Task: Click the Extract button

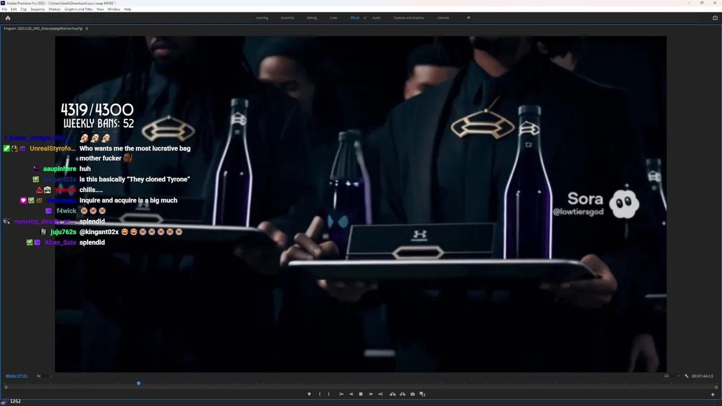Action: click(x=402, y=394)
